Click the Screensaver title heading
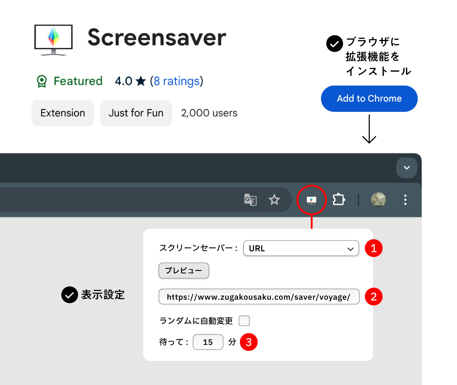The image size is (457, 385). (157, 37)
